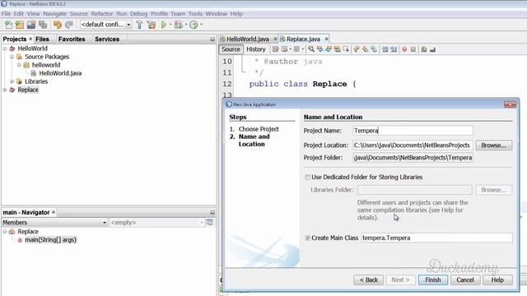Collapse the HelloWorld project node

5,49
